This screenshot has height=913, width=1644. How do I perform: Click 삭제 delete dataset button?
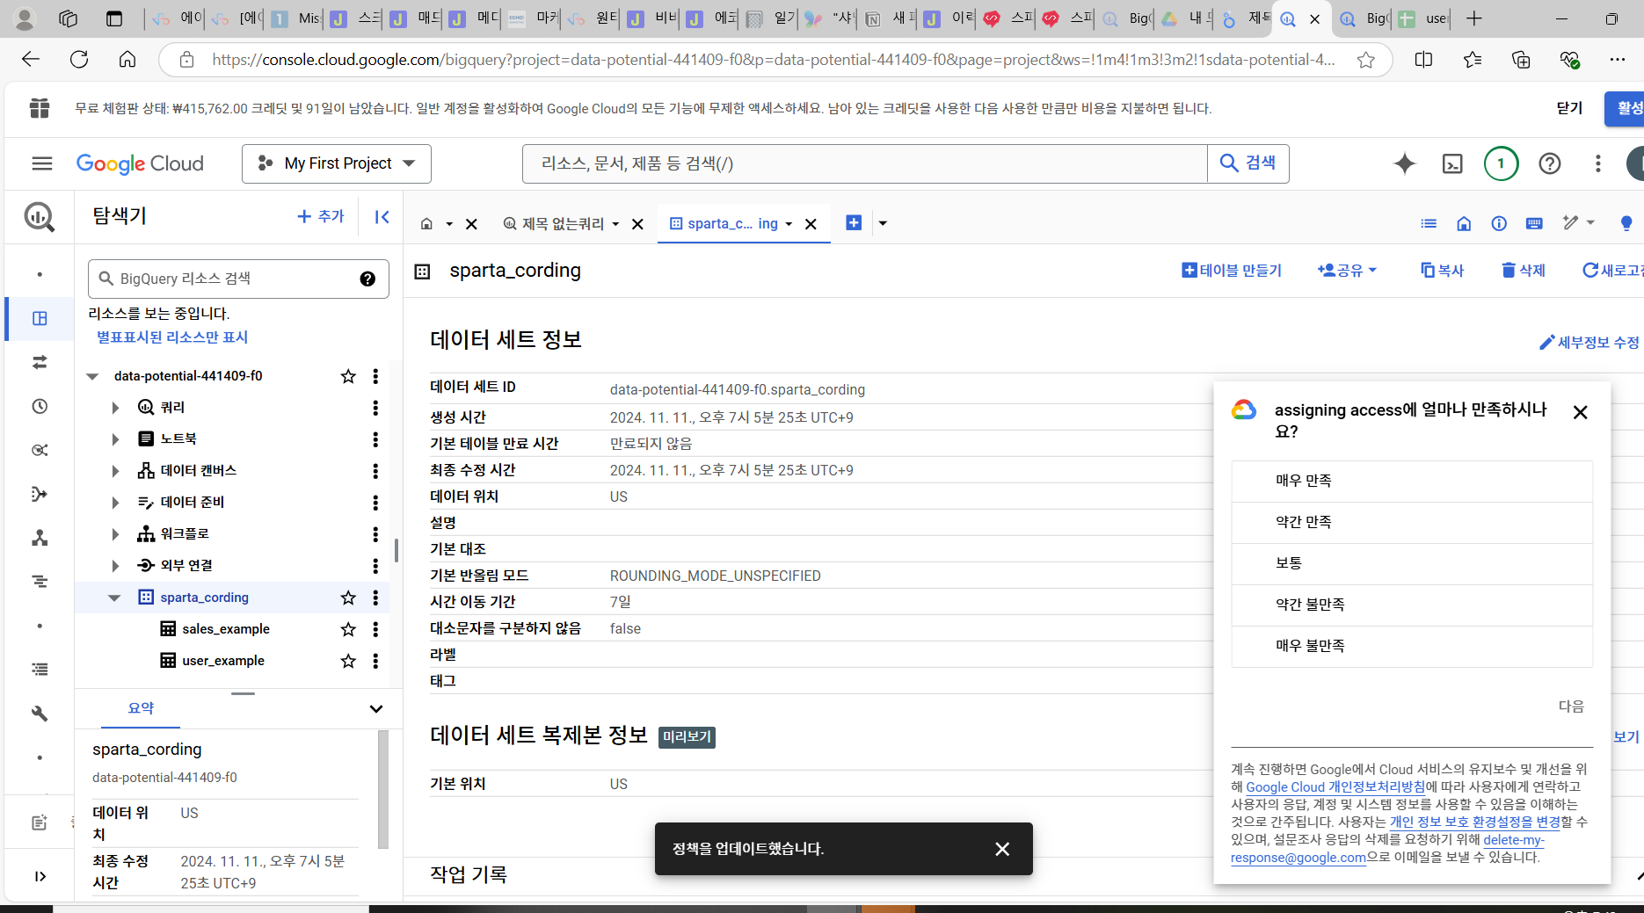coord(1524,271)
